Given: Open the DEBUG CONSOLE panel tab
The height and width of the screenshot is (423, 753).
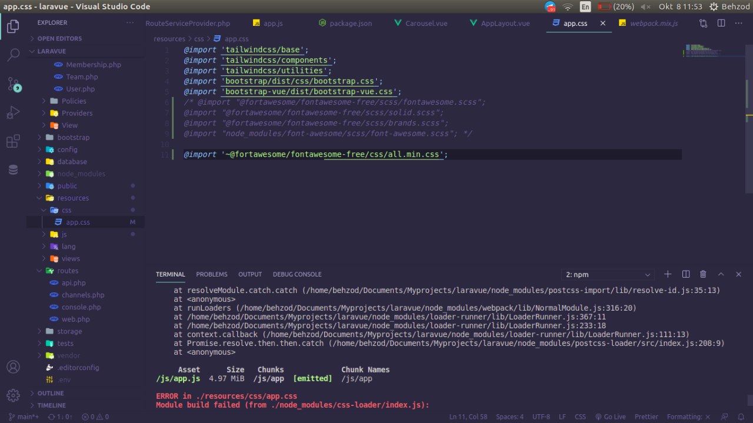Looking at the screenshot, I should [x=297, y=274].
